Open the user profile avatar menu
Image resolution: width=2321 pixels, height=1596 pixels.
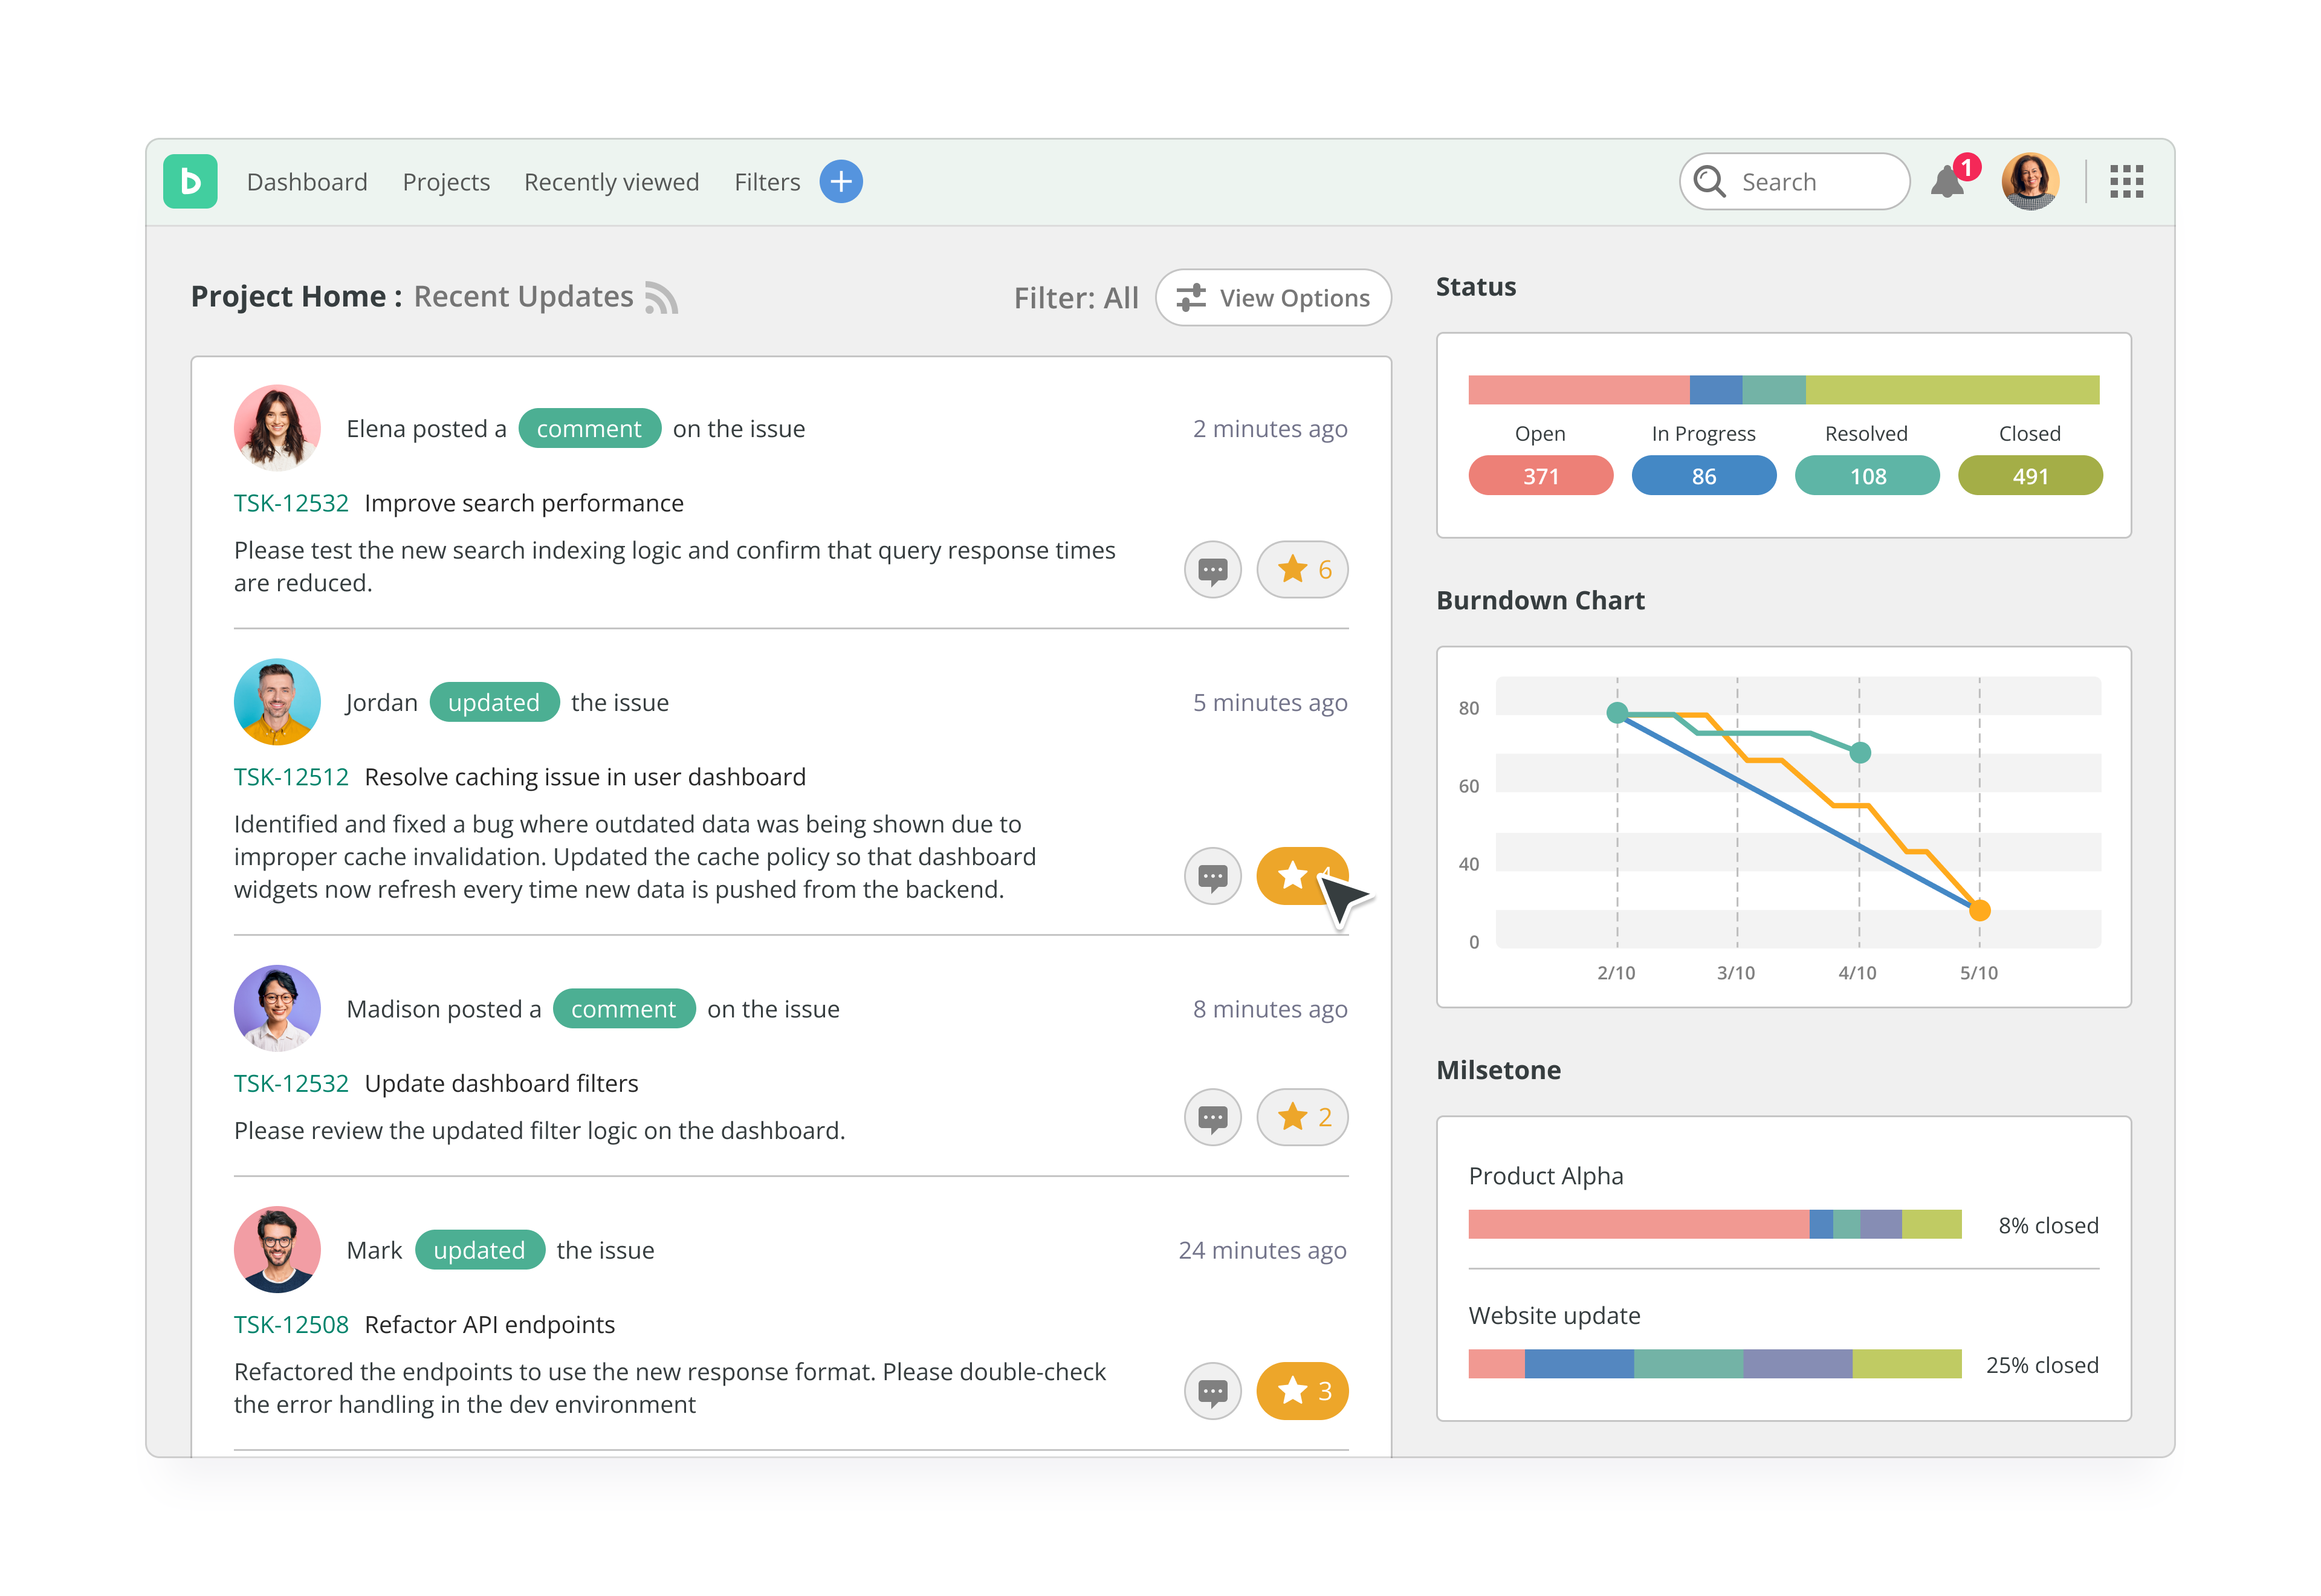click(2029, 182)
